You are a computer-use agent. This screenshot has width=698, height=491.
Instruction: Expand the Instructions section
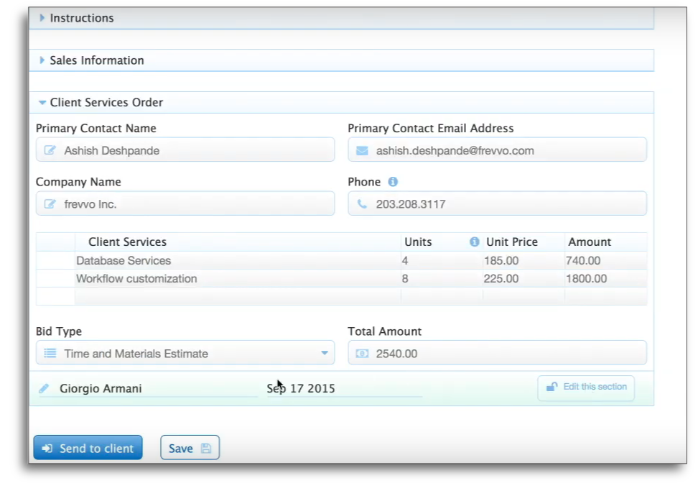click(x=42, y=18)
